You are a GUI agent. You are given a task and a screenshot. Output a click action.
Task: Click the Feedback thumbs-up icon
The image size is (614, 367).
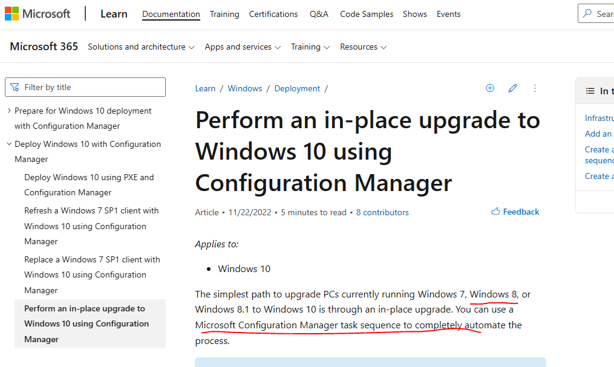[495, 212]
